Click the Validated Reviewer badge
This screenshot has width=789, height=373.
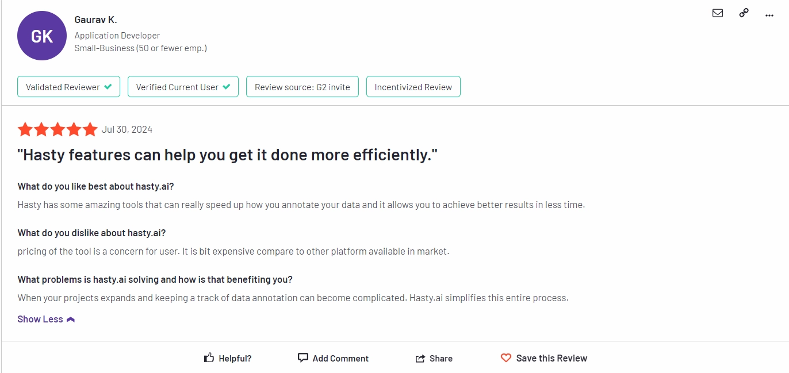click(69, 87)
